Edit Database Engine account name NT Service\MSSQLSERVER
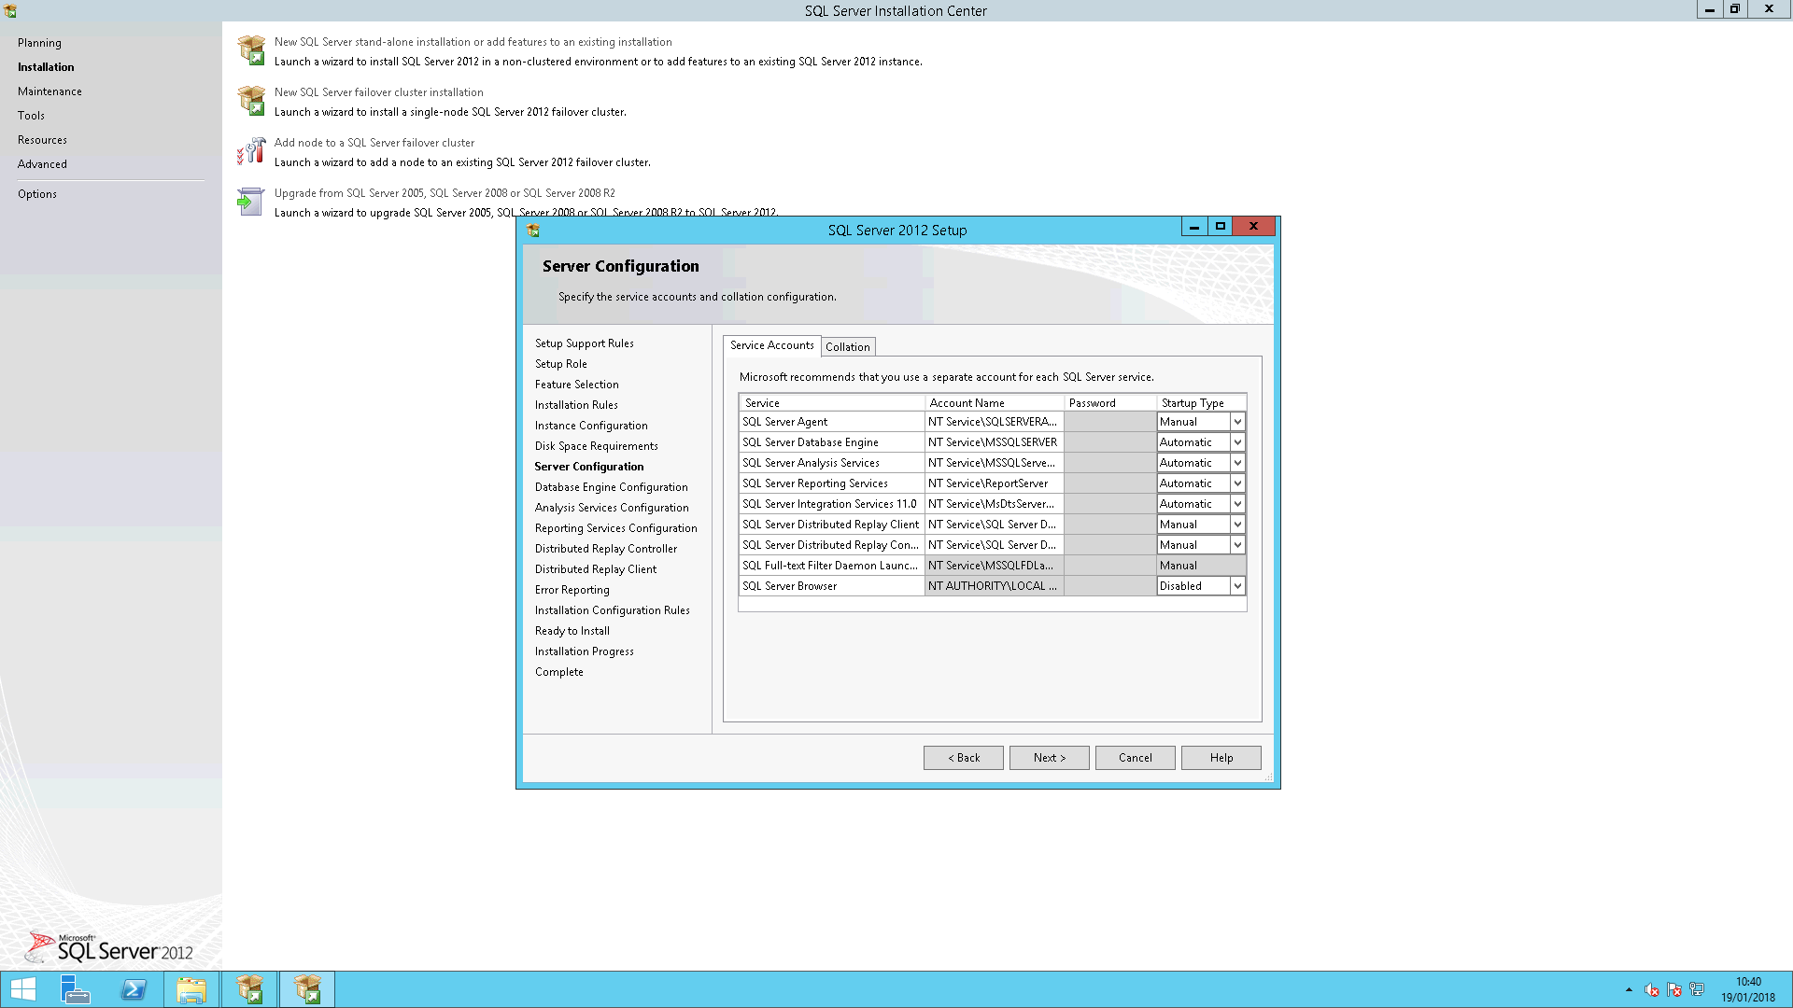Screen dimensions: 1793x1008 click(x=995, y=442)
